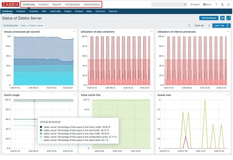Click value cache legend color swatch
The image size is (233, 160).
[41, 140]
